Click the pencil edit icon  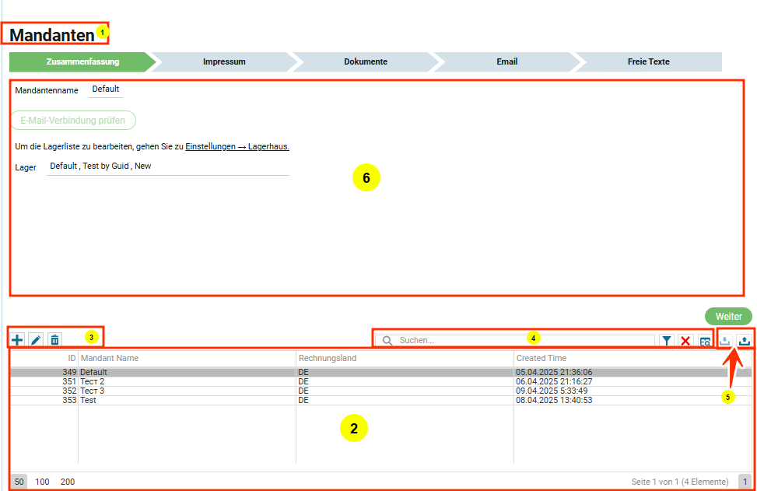click(36, 340)
